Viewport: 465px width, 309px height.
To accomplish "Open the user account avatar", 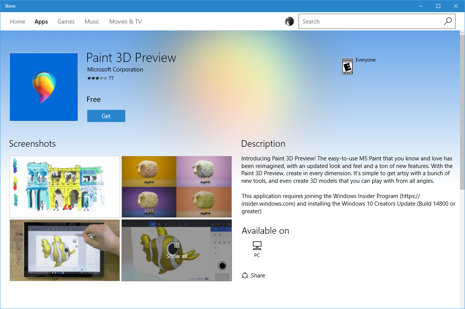I will [289, 21].
